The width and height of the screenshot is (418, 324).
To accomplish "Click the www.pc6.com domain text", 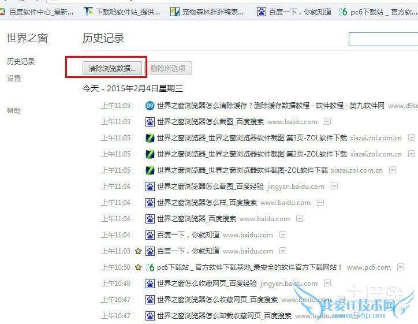I will pyautogui.click(x=369, y=267).
